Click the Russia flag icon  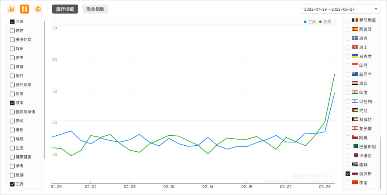point(355,174)
